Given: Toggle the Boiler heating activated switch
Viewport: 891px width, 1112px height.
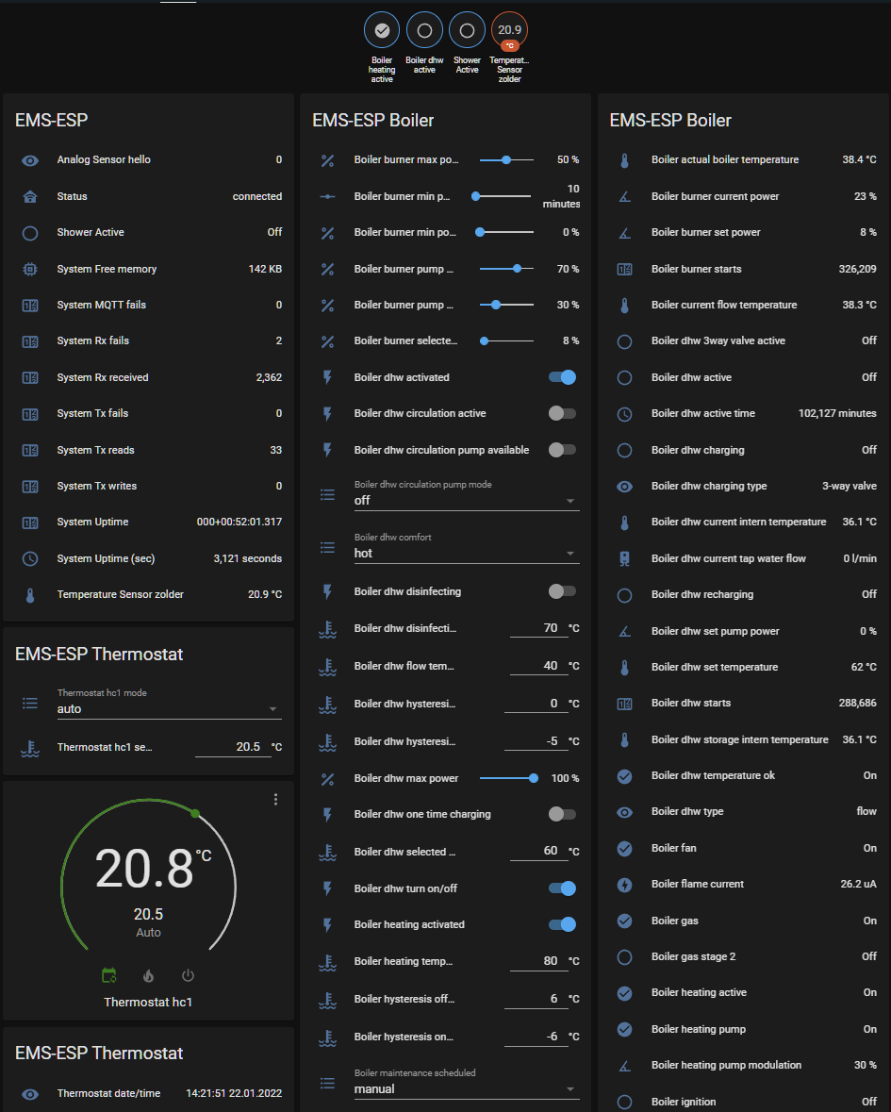Looking at the screenshot, I should tap(562, 924).
